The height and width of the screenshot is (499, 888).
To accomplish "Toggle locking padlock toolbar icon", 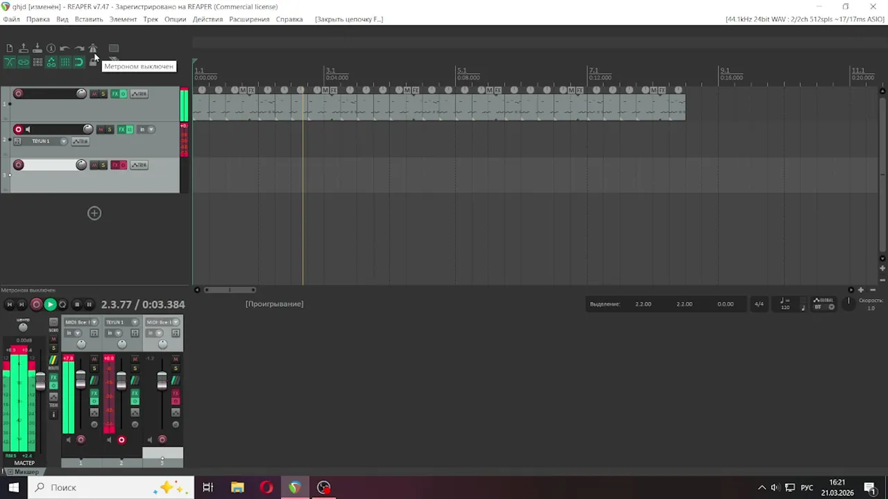I will [93, 62].
